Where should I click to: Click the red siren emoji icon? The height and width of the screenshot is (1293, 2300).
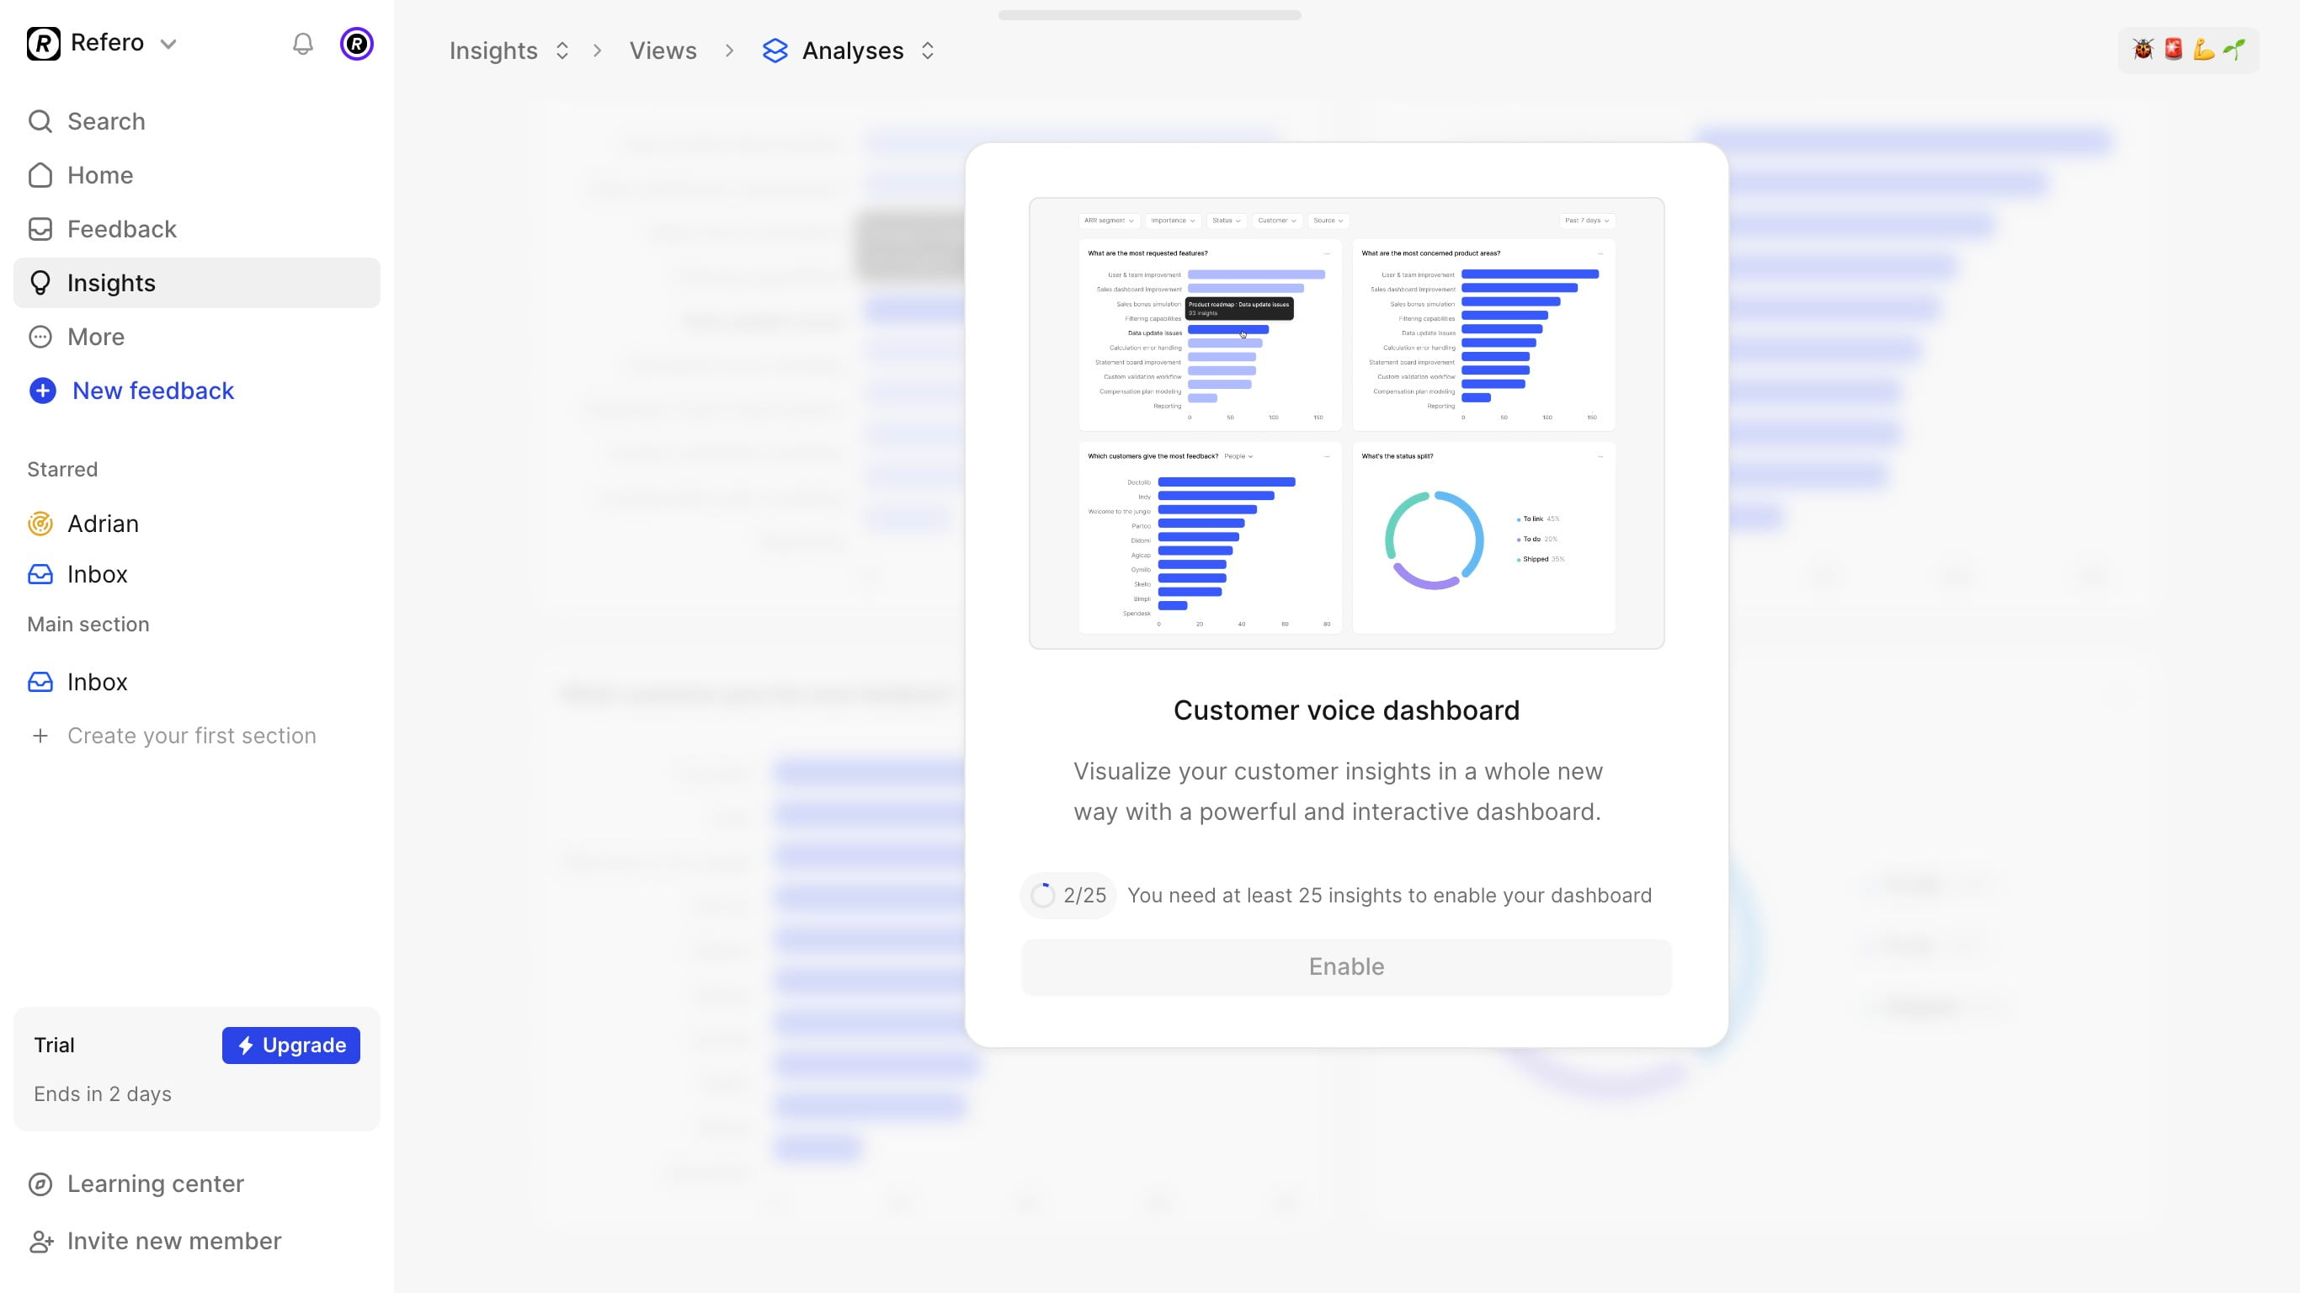click(2173, 49)
